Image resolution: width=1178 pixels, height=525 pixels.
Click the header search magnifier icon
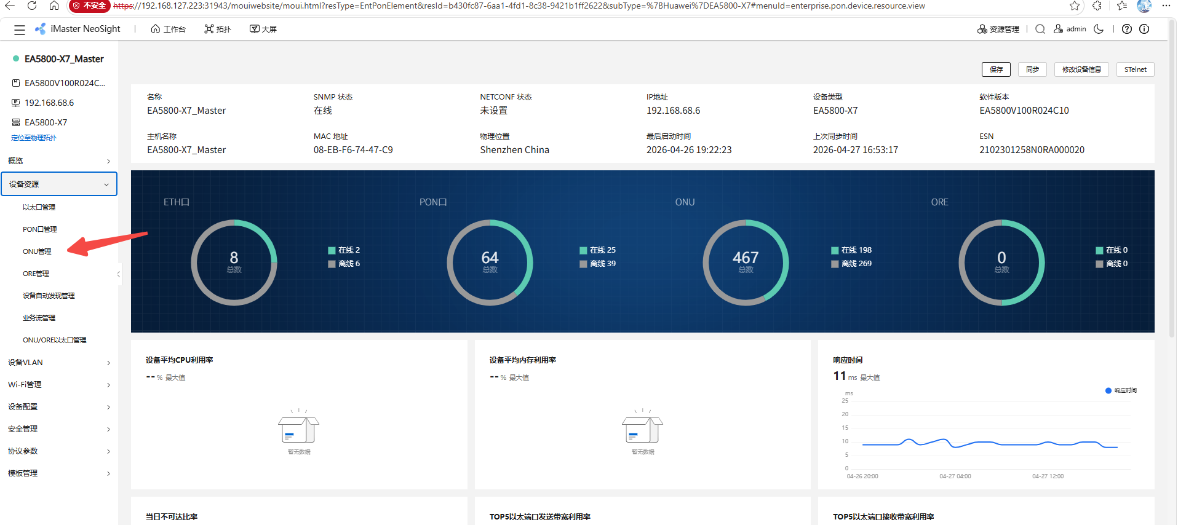pos(1040,29)
